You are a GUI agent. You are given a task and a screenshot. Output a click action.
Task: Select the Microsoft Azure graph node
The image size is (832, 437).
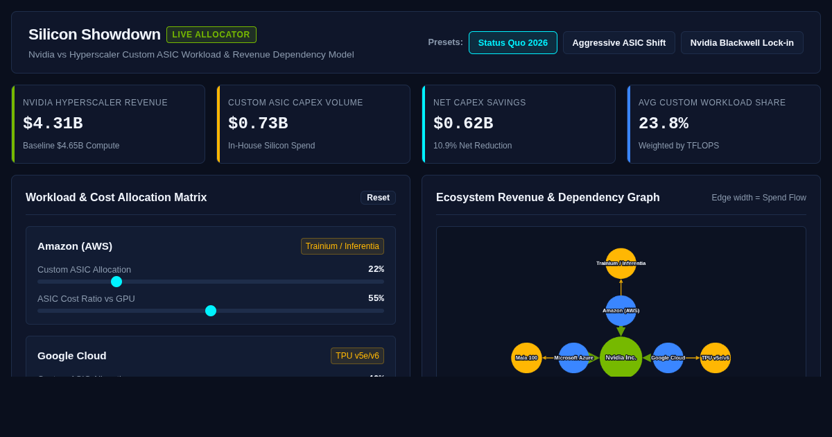[x=574, y=358]
